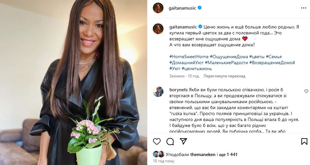
Task: Open the #HomeSweetHome hashtag
Action: point(189,57)
